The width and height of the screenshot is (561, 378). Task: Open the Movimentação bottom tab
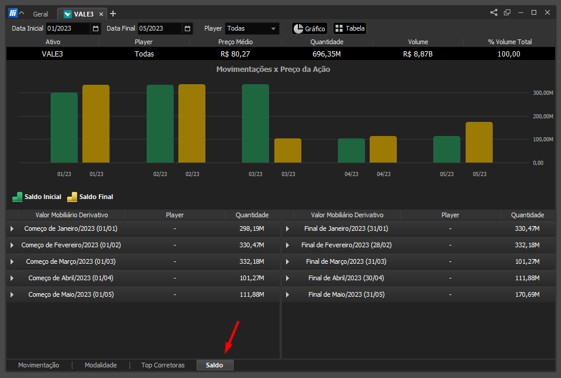coord(39,365)
